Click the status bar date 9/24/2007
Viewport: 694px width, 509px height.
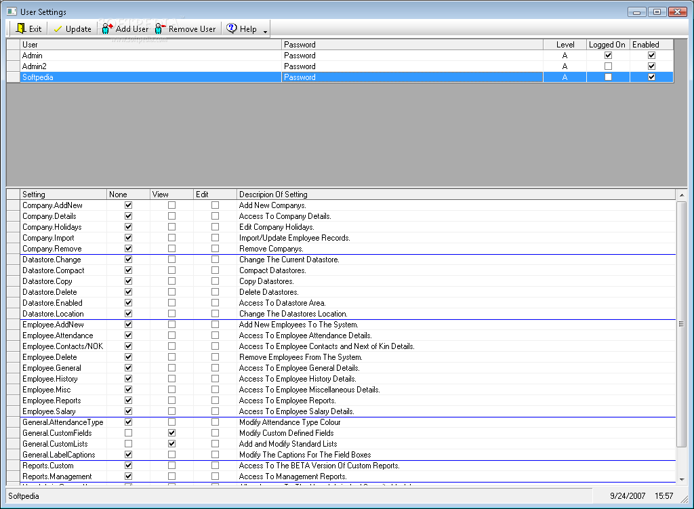(x=628, y=496)
